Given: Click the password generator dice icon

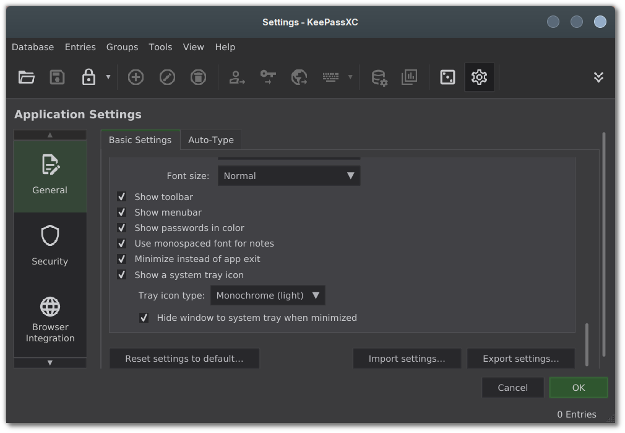Looking at the screenshot, I should 447,77.
